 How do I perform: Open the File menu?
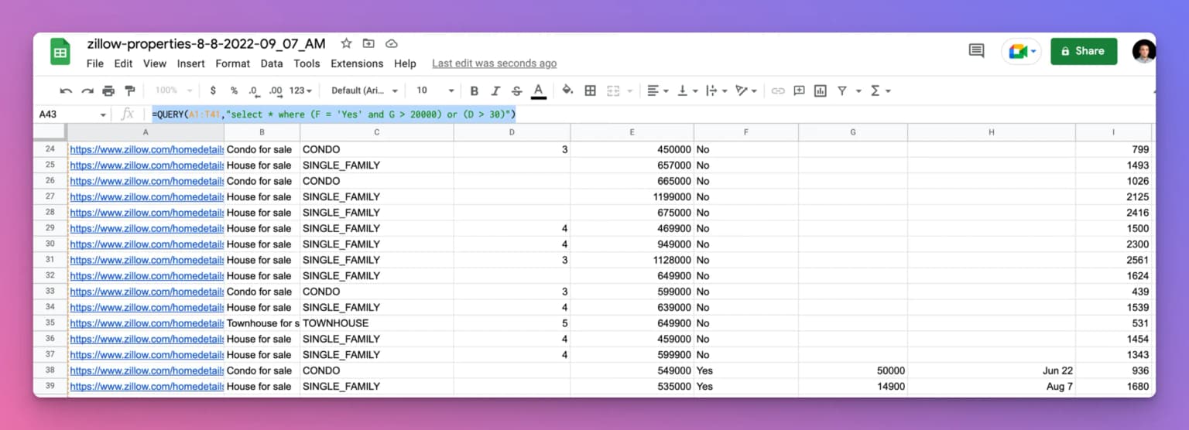(95, 63)
